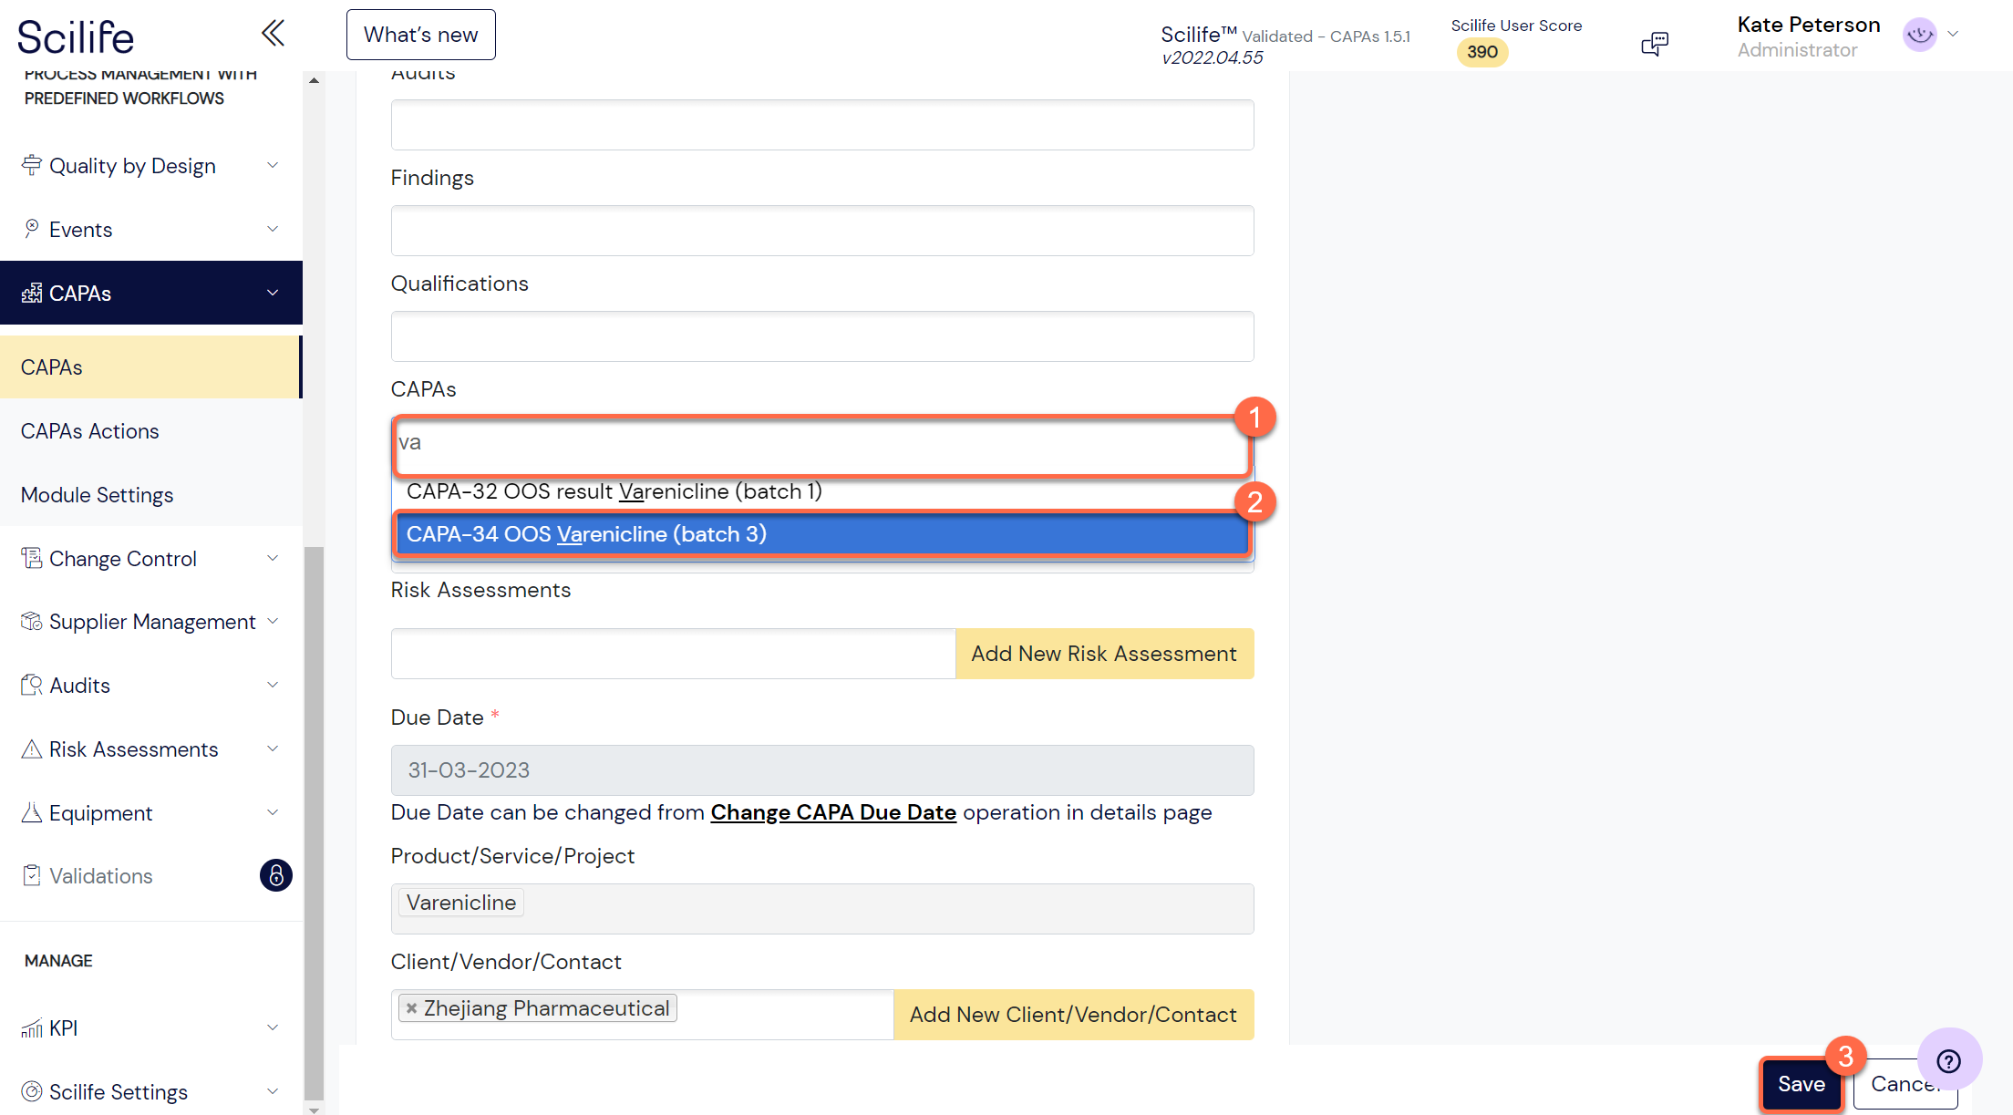Click the Audits magnifier icon

[x=32, y=685]
